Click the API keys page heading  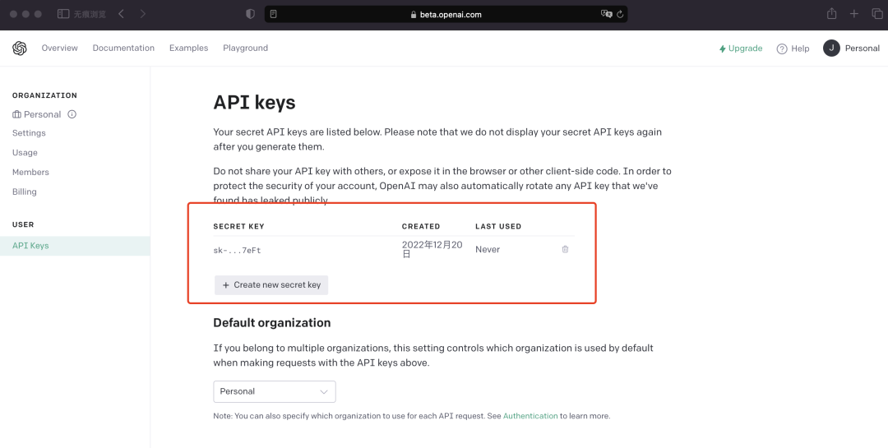[254, 103]
